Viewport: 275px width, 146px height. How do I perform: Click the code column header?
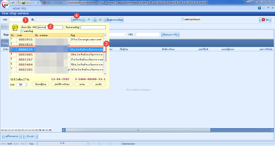coord(26,35)
